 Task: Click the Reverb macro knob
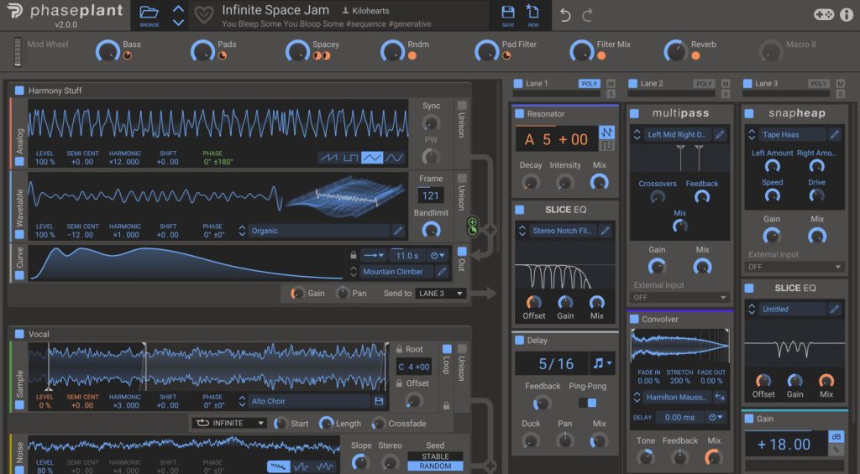[x=674, y=51]
